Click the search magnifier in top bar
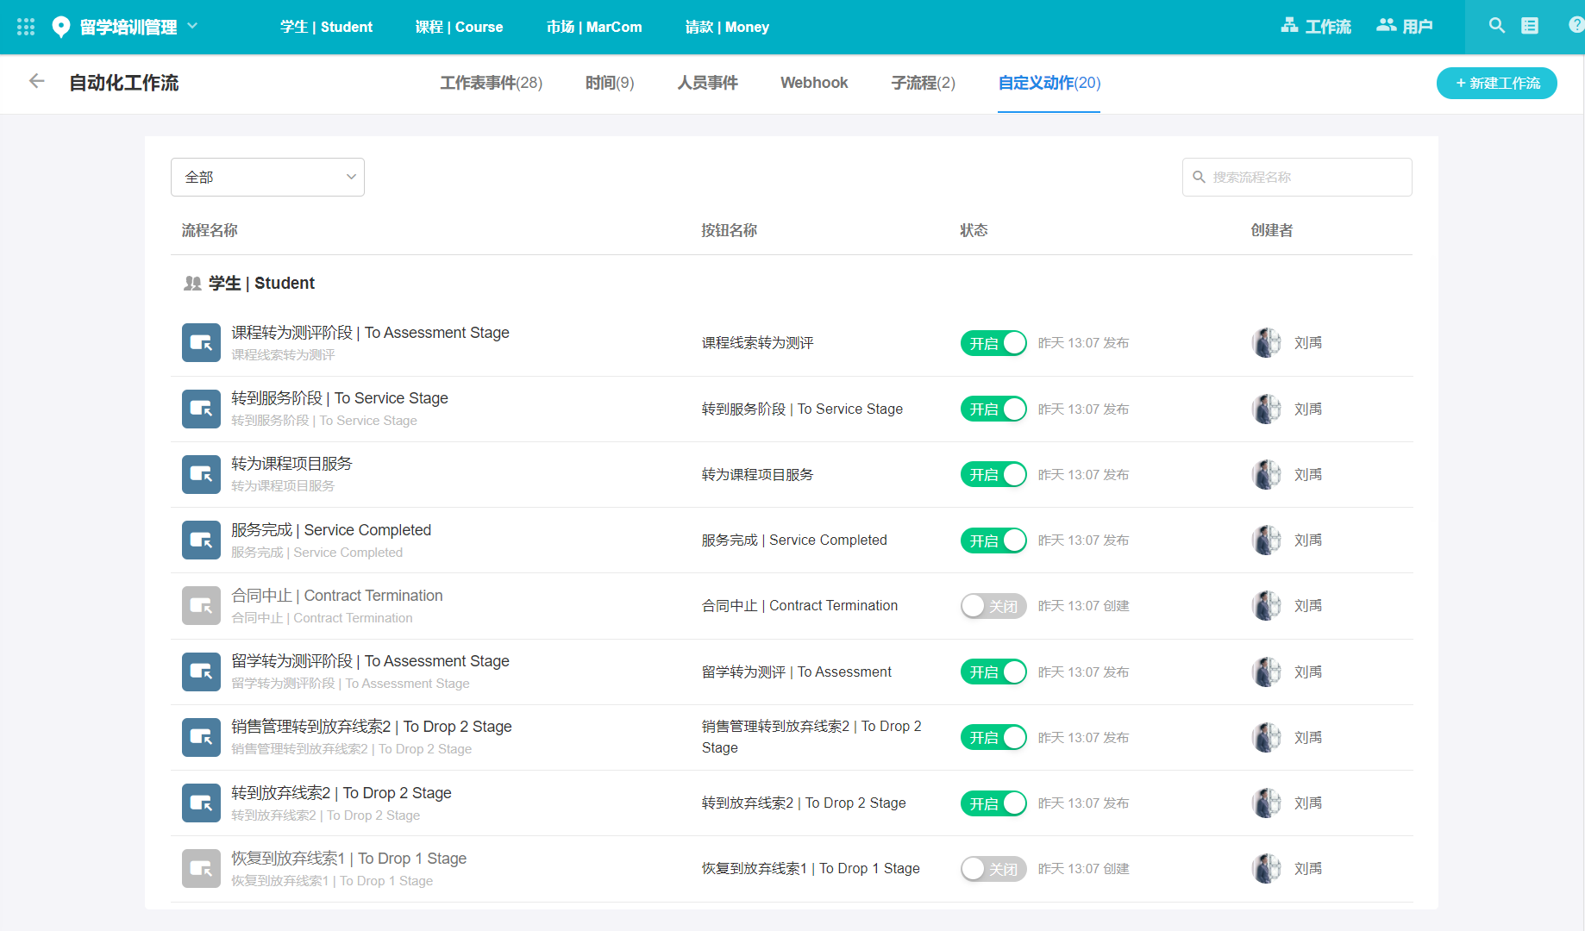Viewport: 1585px width, 931px height. (x=1496, y=26)
